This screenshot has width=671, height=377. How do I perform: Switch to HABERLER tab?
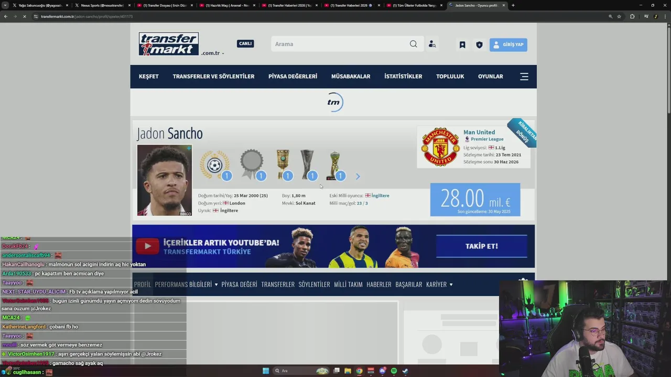[x=379, y=284]
